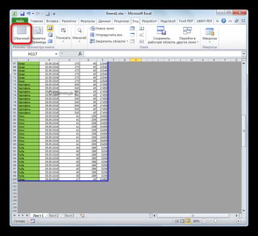Click Упорядочить все to arrange windows
The height and width of the screenshot is (236, 258).
(x=106, y=35)
